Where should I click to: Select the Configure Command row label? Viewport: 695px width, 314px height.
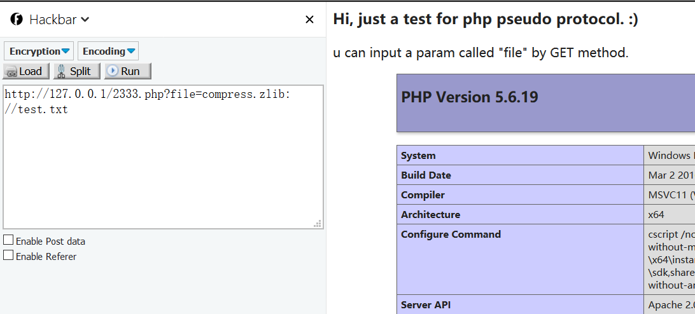[451, 235]
